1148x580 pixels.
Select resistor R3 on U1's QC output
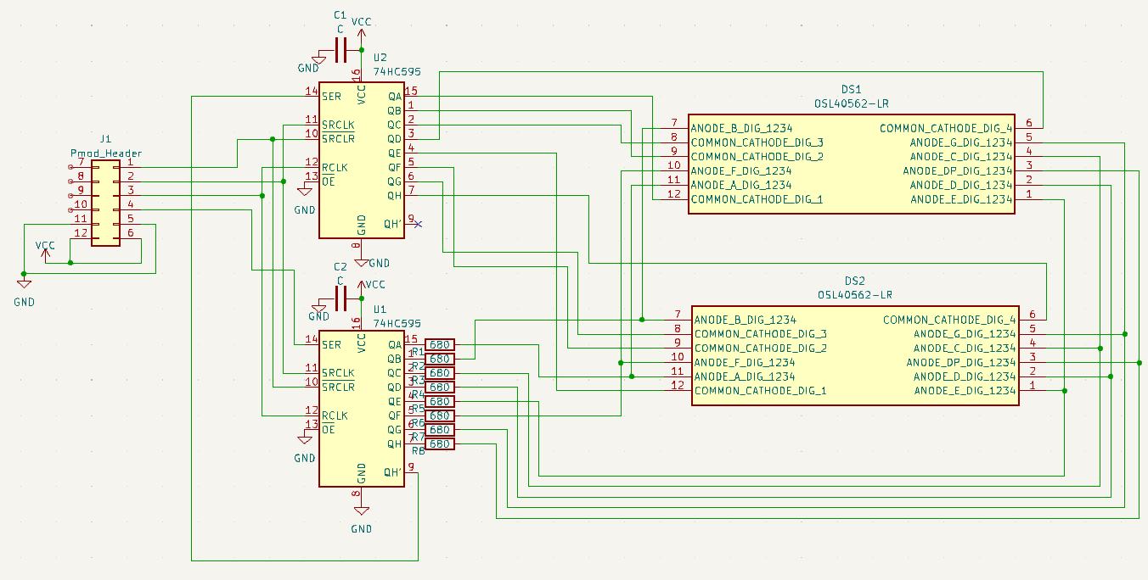440,373
